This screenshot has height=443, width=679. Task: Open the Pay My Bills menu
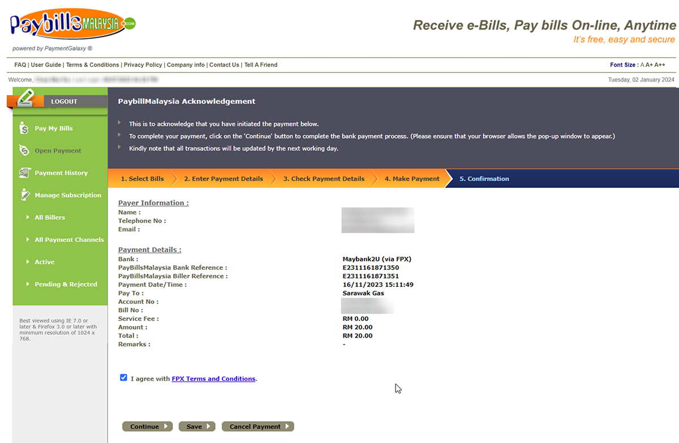[54, 128]
